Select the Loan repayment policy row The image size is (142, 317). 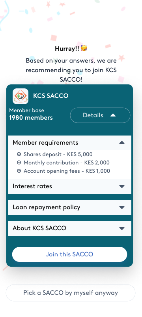pyautogui.click(x=69, y=207)
